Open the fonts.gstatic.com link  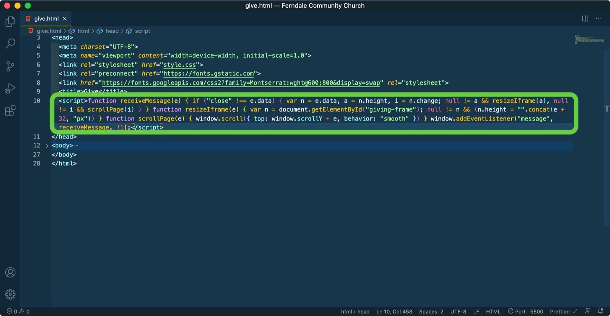[x=208, y=74]
